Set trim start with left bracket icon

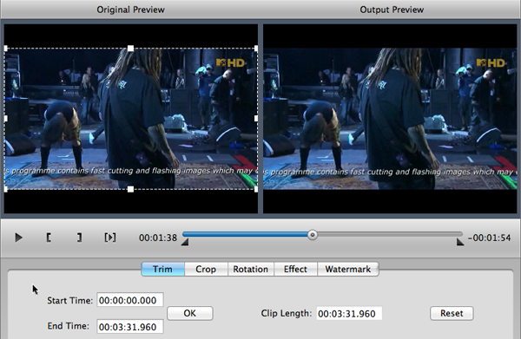(49, 238)
